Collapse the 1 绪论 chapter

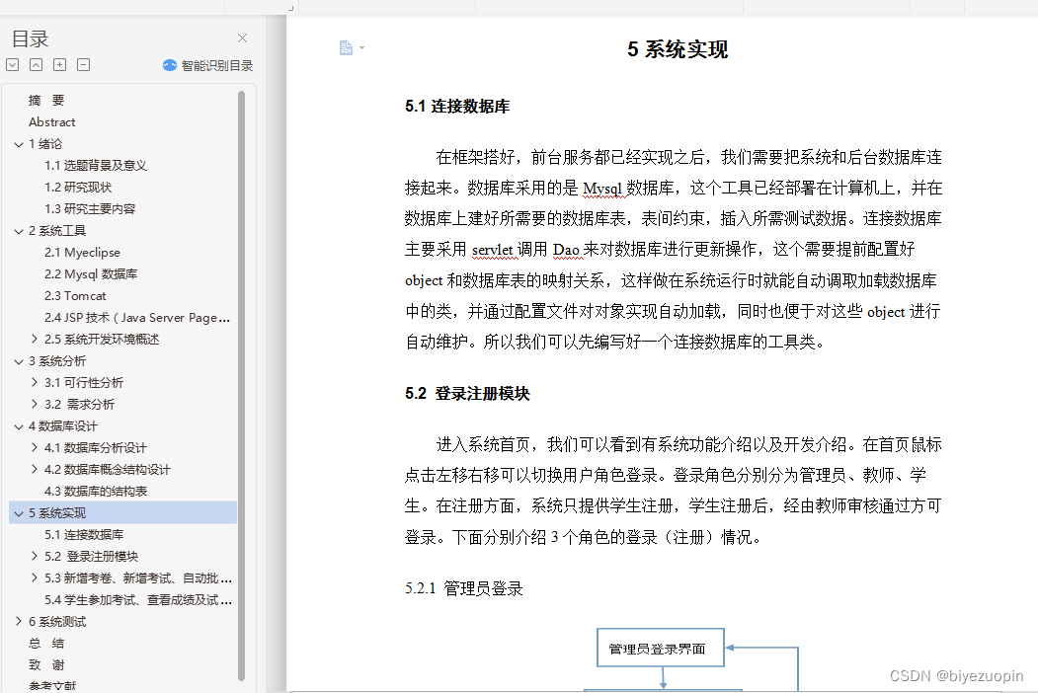(x=19, y=144)
